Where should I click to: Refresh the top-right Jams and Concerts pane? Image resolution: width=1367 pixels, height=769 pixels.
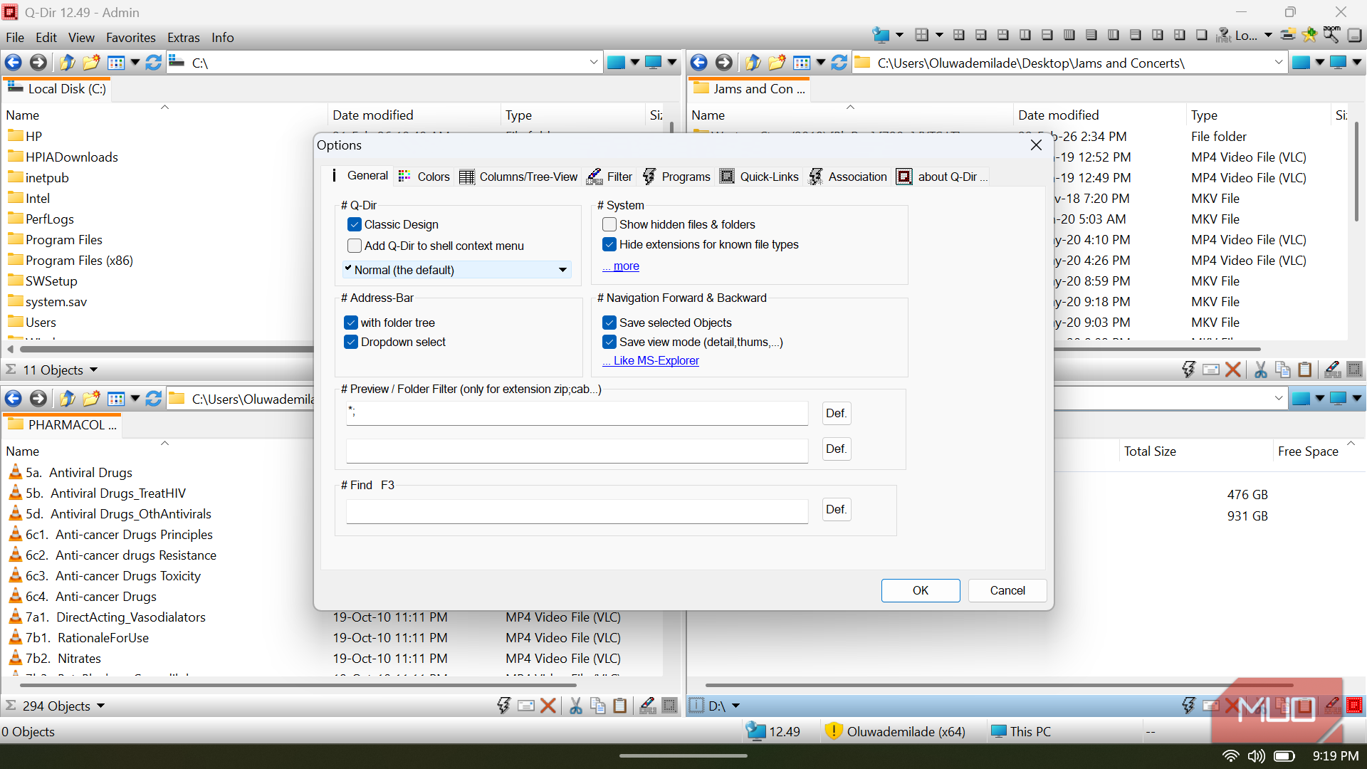839,63
